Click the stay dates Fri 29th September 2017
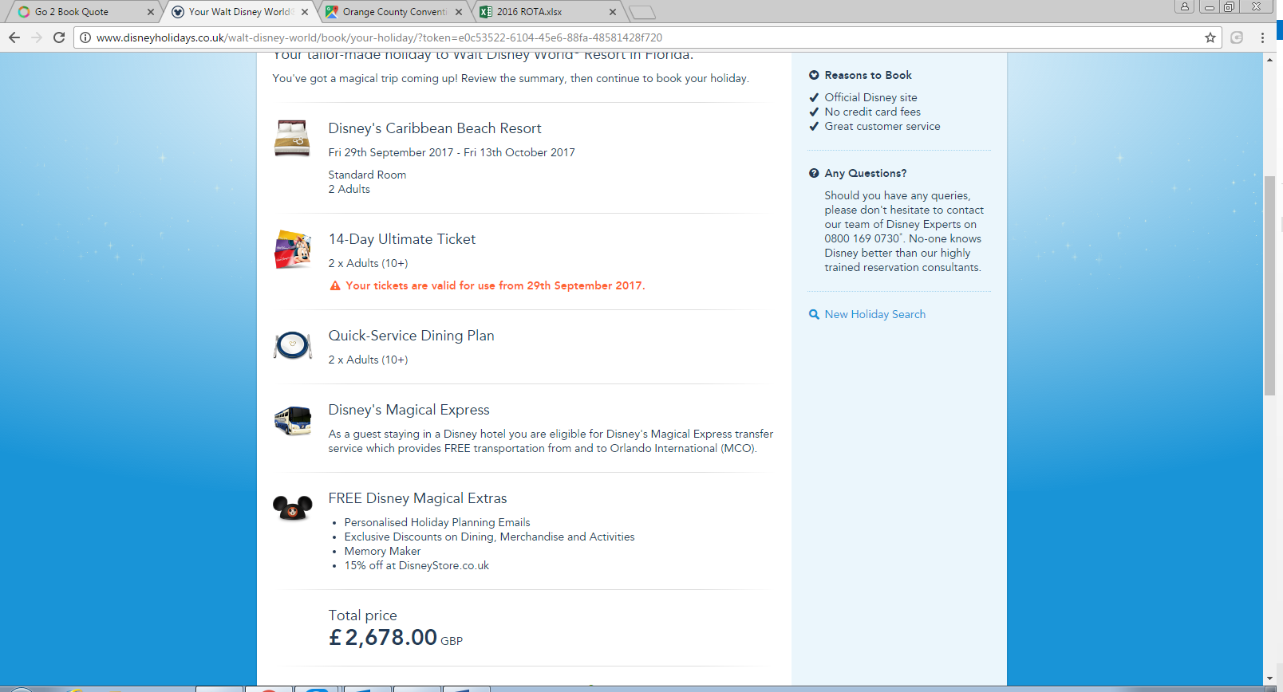The height and width of the screenshot is (692, 1283). (452, 152)
